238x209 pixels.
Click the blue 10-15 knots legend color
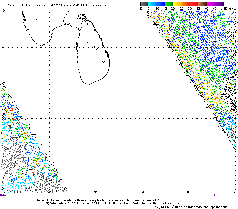pos(161,4)
